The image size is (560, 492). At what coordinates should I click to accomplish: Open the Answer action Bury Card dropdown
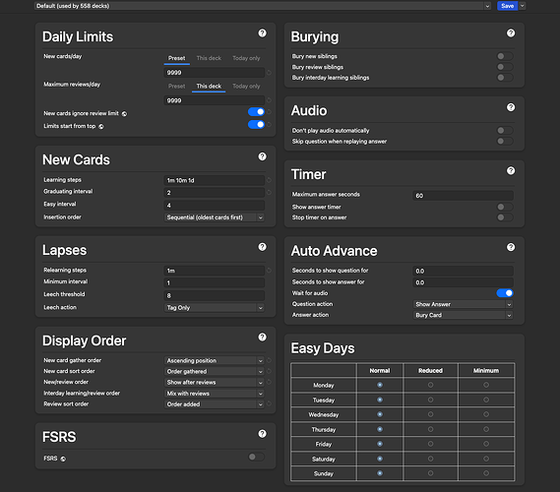pyautogui.click(x=463, y=315)
